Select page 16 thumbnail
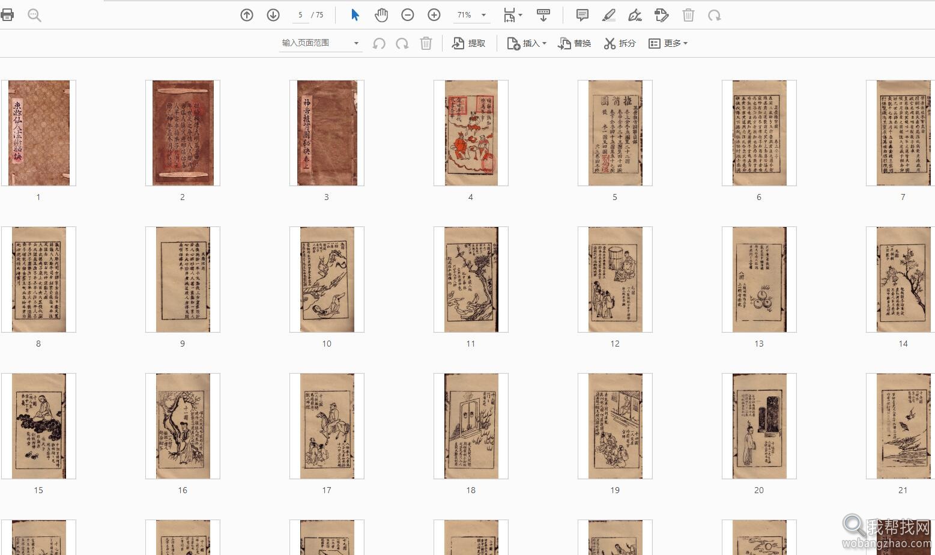 (183, 426)
